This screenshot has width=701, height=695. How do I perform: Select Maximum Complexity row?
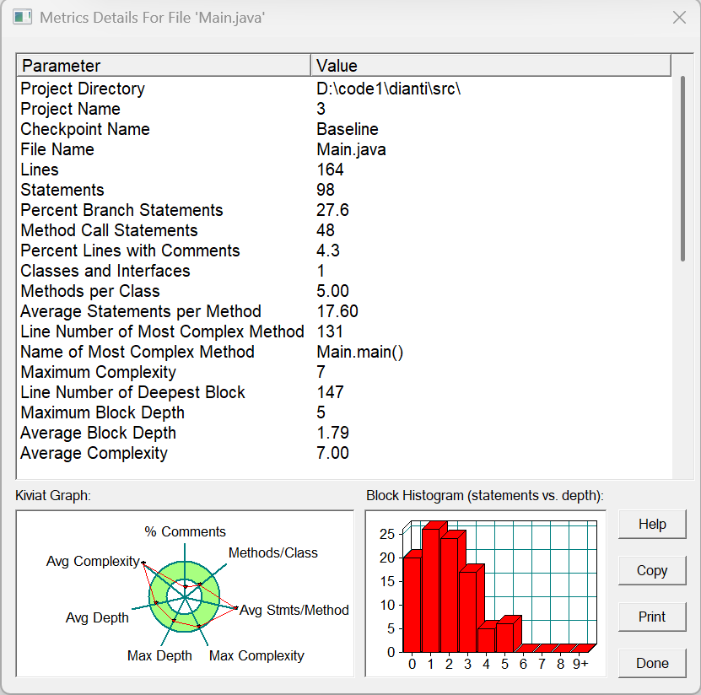(344, 372)
